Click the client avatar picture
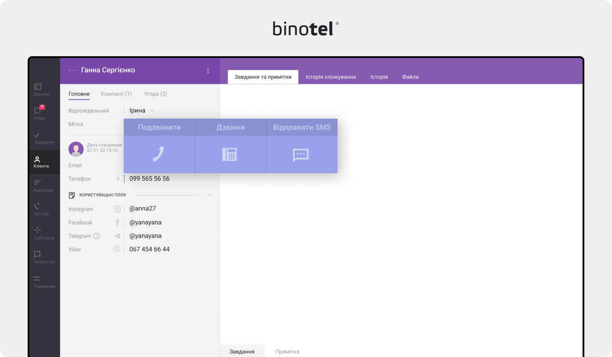Image resolution: width=612 pixels, height=357 pixels. pyautogui.click(x=76, y=149)
